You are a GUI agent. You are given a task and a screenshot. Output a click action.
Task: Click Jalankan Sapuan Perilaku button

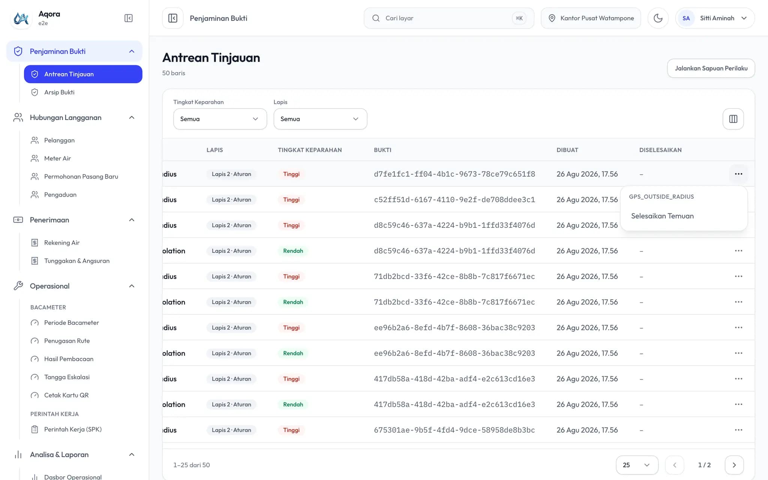[x=711, y=68]
